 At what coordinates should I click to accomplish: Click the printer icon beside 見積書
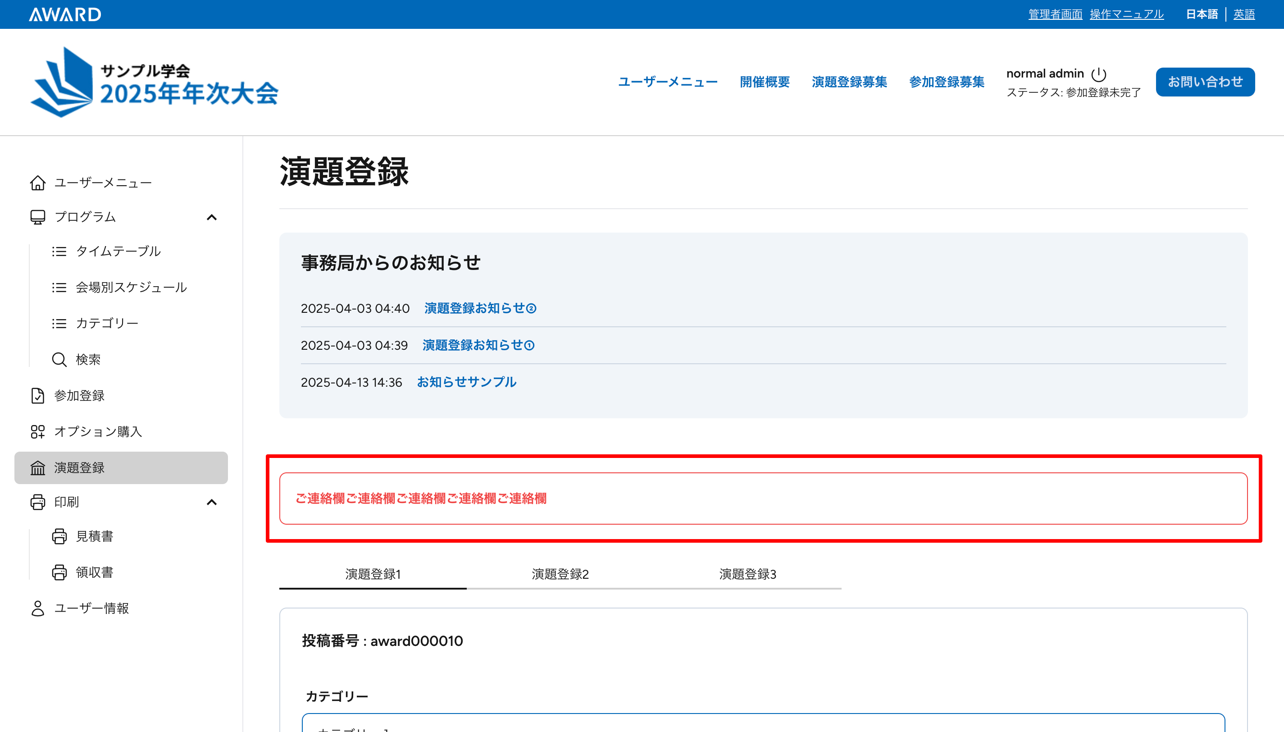[x=59, y=536]
